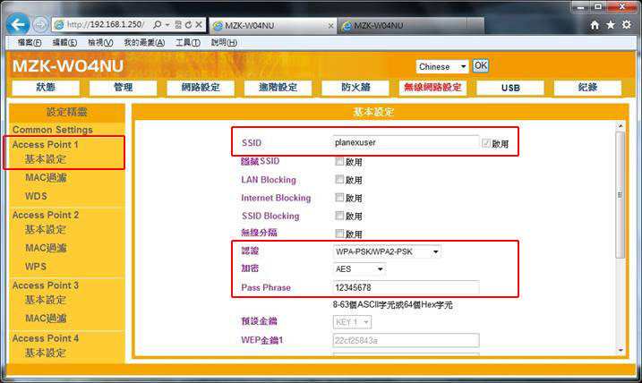The width and height of the screenshot is (642, 383).
Task: Open 基本設定 under Access Point 3
Action: 46,300
